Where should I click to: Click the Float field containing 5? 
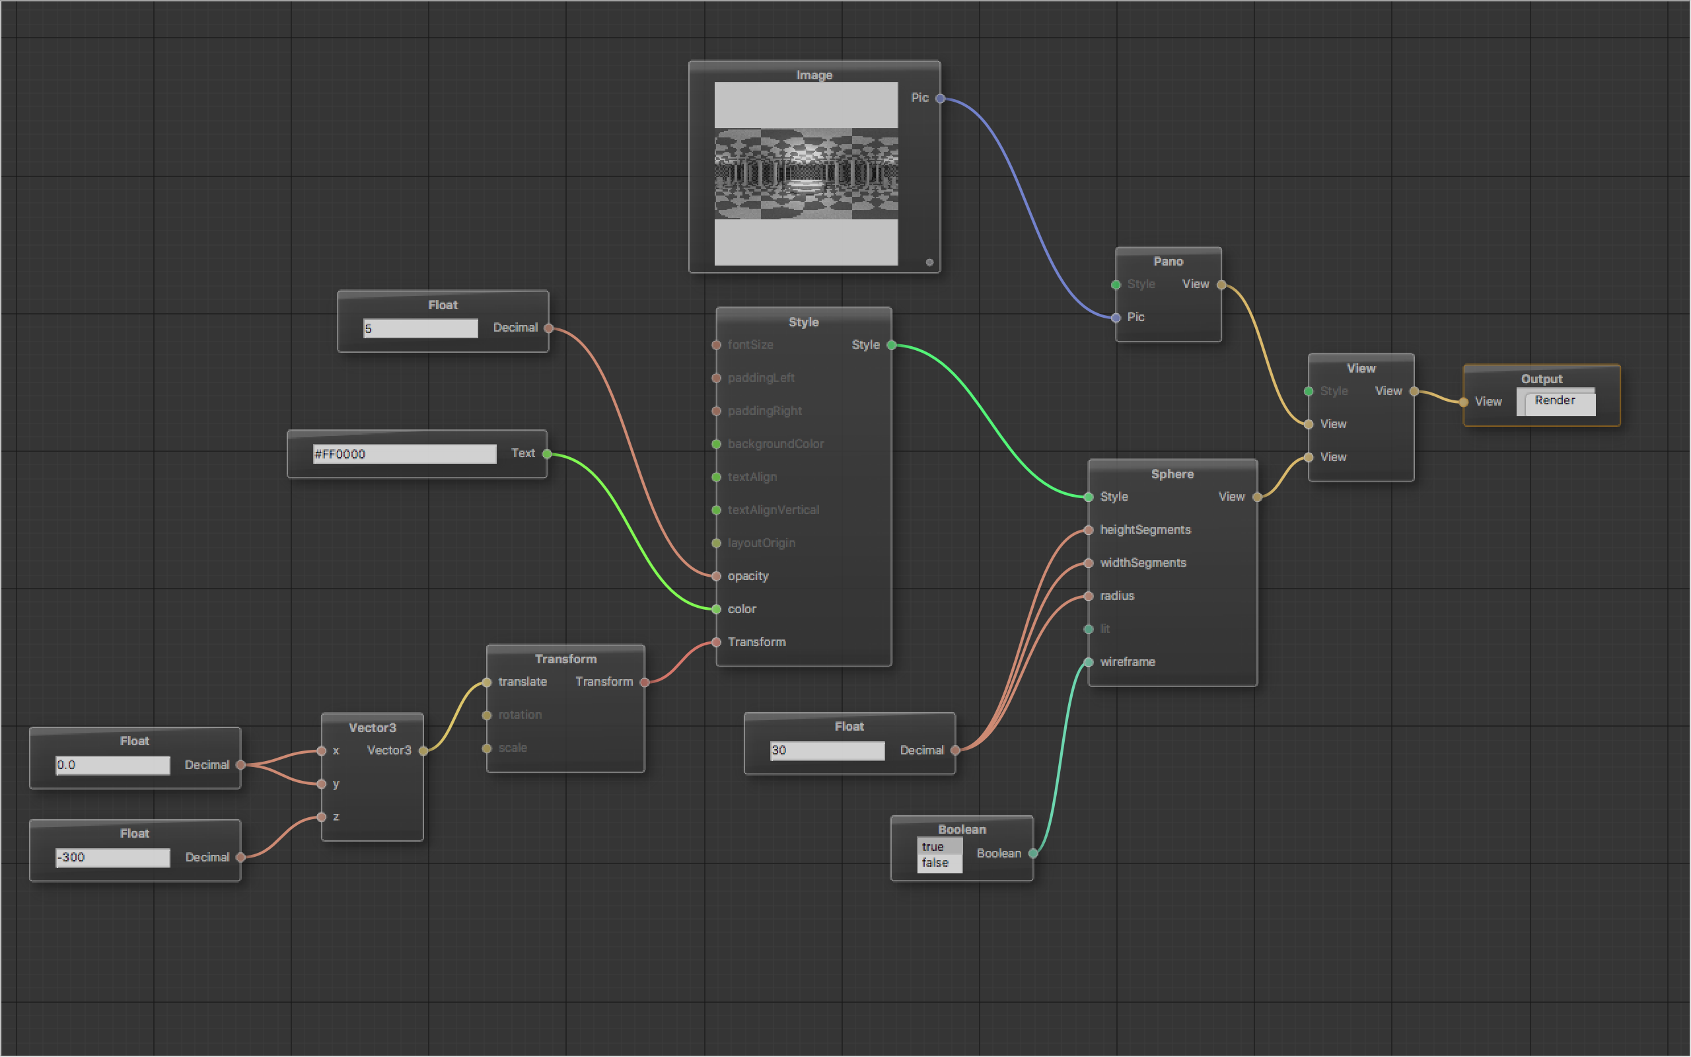click(x=421, y=328)
